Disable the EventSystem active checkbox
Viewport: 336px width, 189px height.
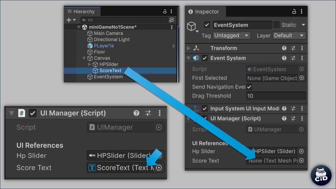[207, 25]
